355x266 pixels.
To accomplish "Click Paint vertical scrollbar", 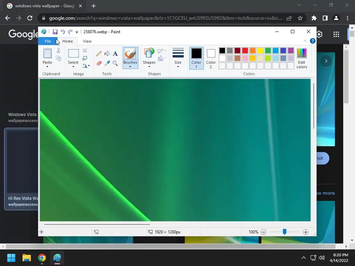I will pyautogui.click(x=314, y=106).
